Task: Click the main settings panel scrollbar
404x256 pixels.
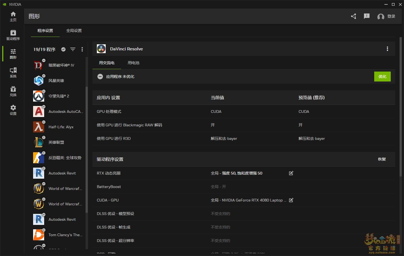Action: point(401,107)
